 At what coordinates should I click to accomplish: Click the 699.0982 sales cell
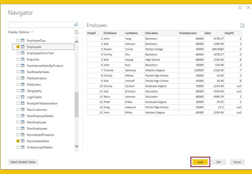coord(214,49)
